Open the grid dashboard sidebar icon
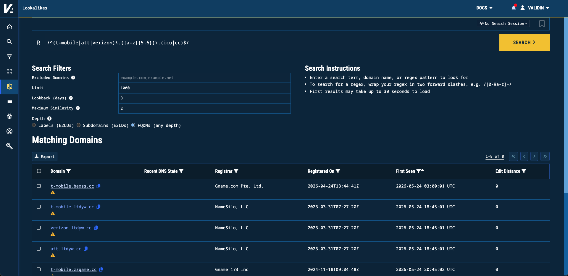Viewport: 568px width, 276px height. [x=9, y=72]
